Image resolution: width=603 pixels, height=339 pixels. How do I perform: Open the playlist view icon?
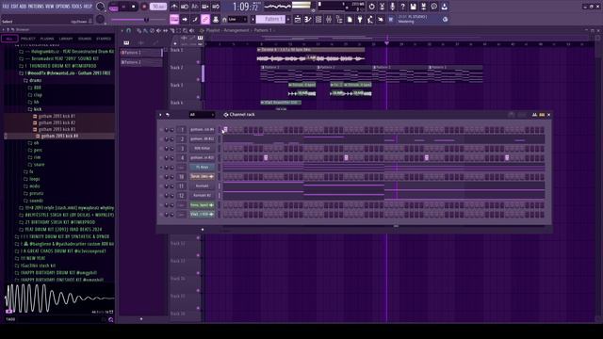[298, 19]
